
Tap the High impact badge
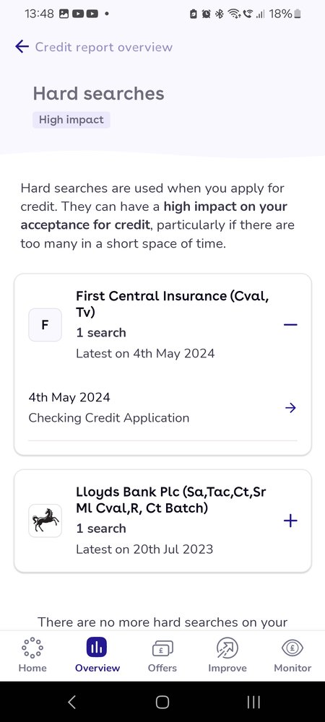(x=71, y=120)
